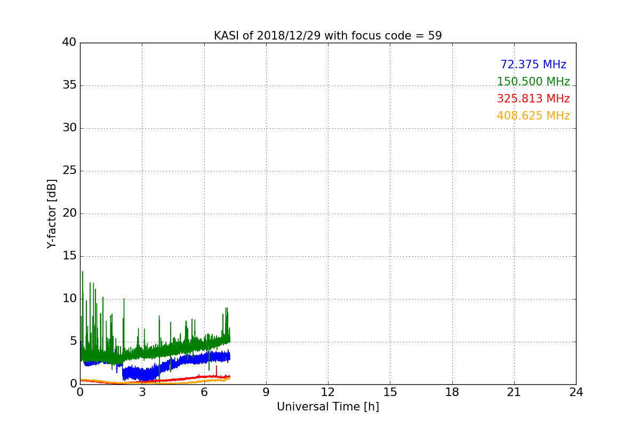The image size is (640, 427).
Task: Click the 'Universal Time [h]' axis label
Action: click(x=327, y=407)
